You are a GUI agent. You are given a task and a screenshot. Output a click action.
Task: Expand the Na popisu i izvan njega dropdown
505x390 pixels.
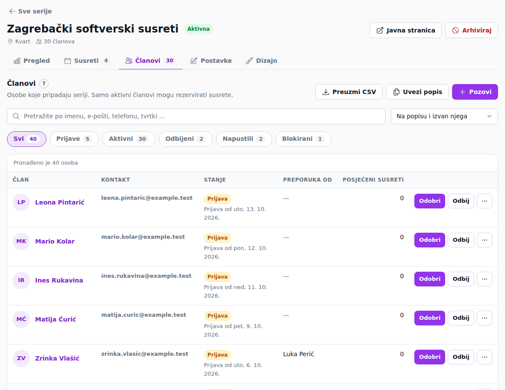444,116
